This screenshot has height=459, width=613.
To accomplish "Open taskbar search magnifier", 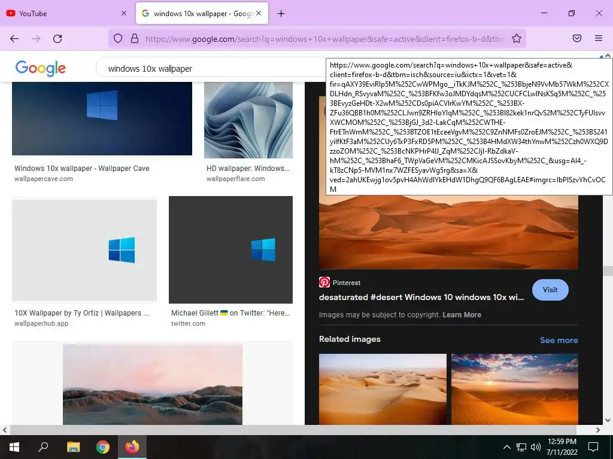I will [x=43, y=446].
